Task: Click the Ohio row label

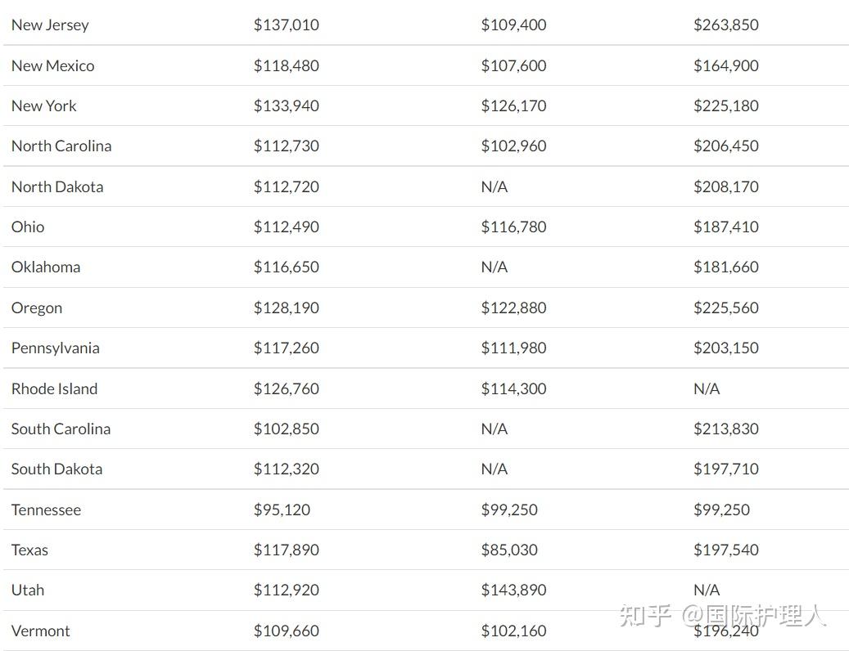Action: point(28,227)
